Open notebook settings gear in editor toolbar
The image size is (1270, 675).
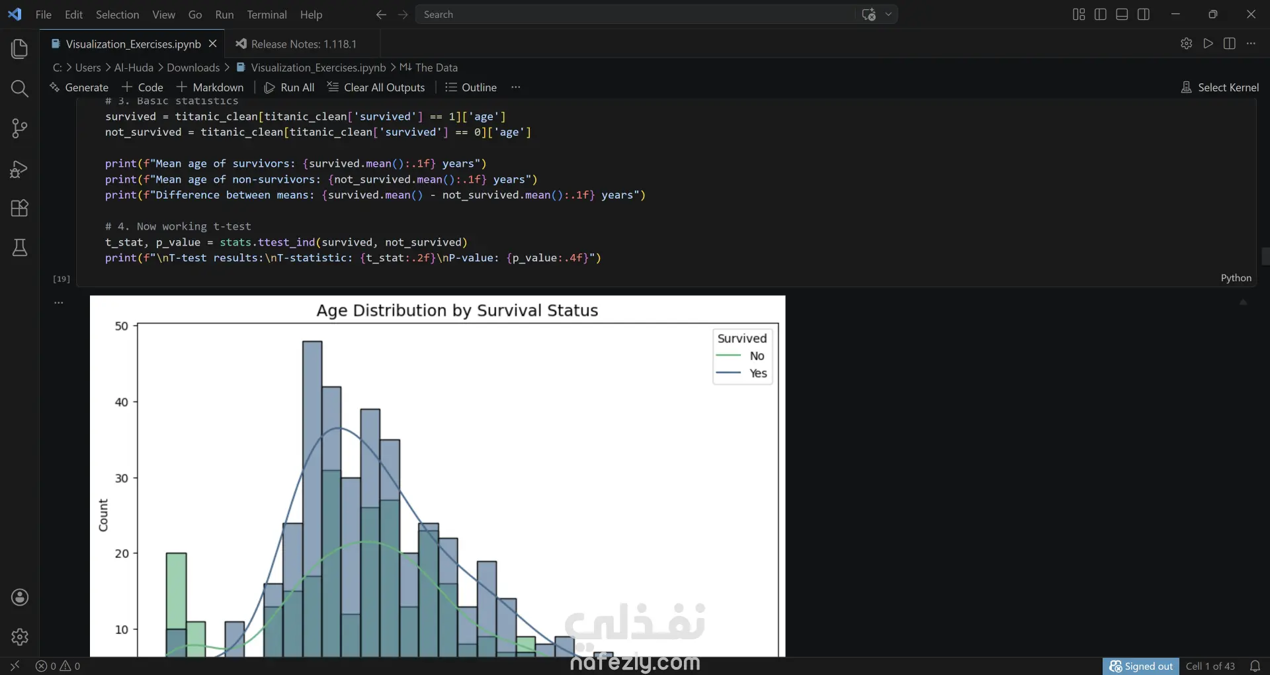pos(1187,44)
